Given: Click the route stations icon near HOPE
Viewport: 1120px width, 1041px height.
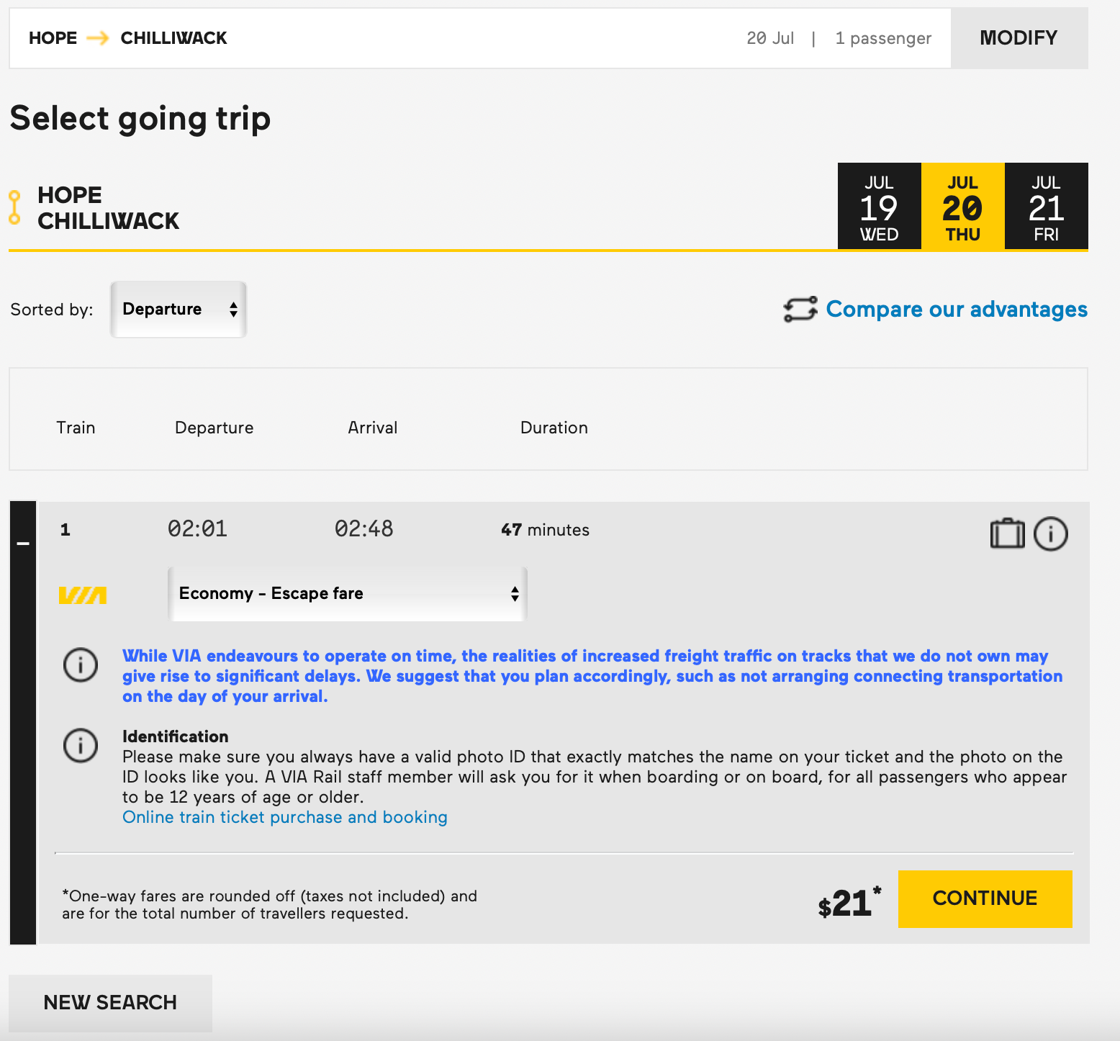Looking at the screenshot, I should pos(14,207).
